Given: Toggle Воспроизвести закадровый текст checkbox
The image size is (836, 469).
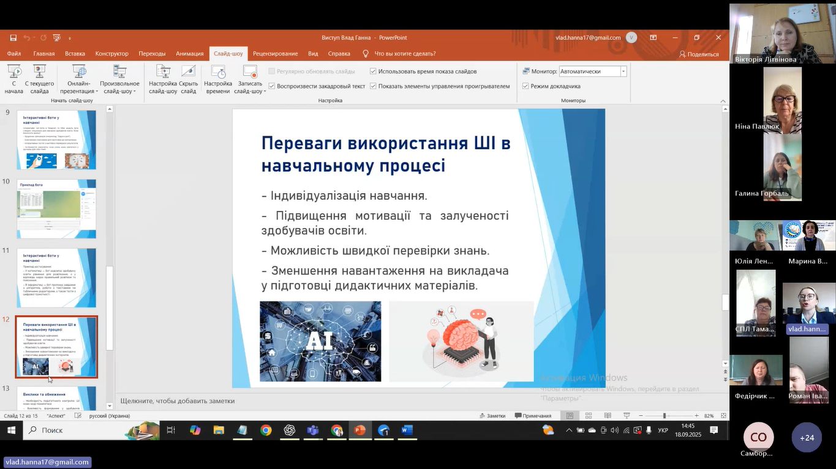Looking at the screenshot, I should click(272, 86).
